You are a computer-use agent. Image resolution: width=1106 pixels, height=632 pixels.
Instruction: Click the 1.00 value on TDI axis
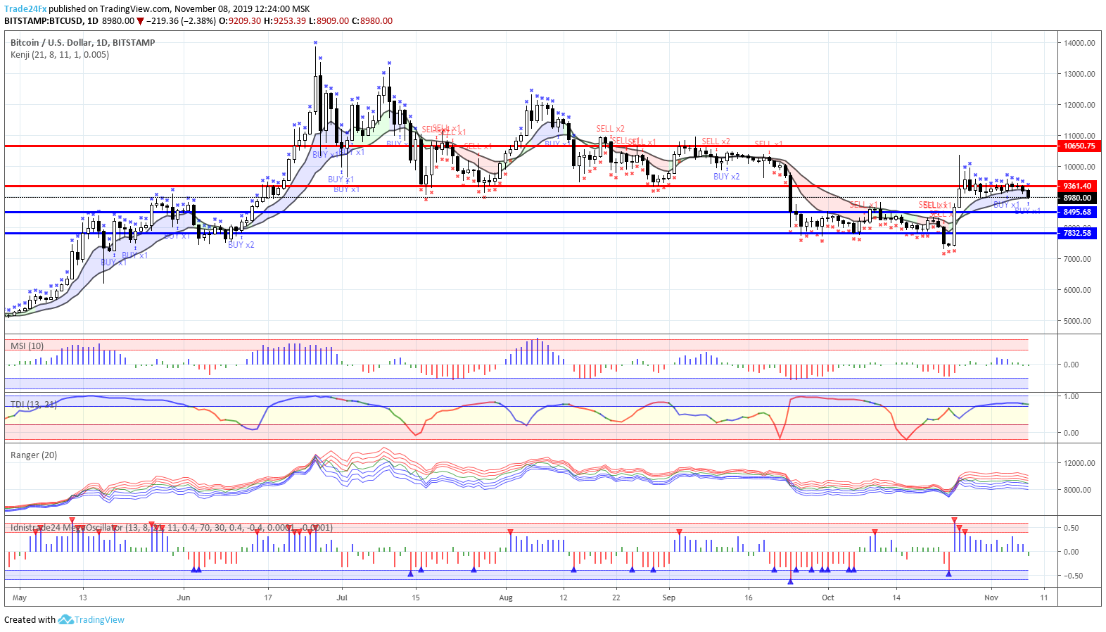pyautogui.click(x=1072, y=396)
